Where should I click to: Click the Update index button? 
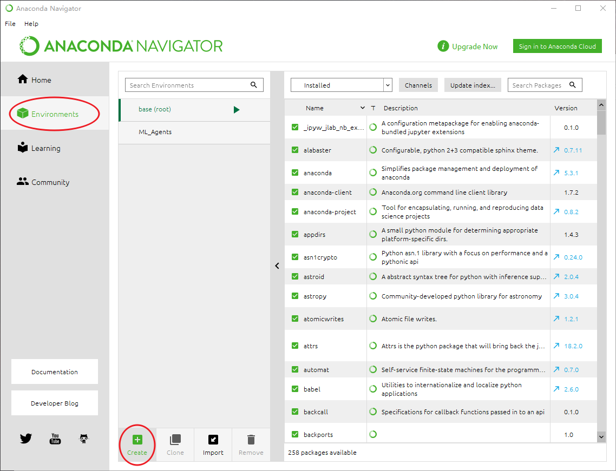coord(473,85)
